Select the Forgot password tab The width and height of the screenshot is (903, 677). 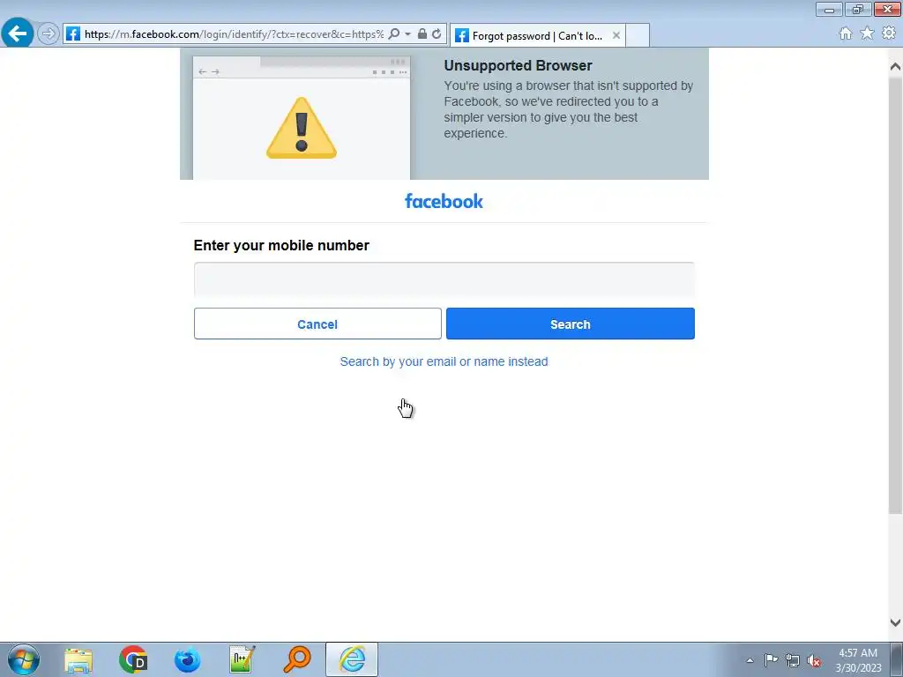[537, 35]
